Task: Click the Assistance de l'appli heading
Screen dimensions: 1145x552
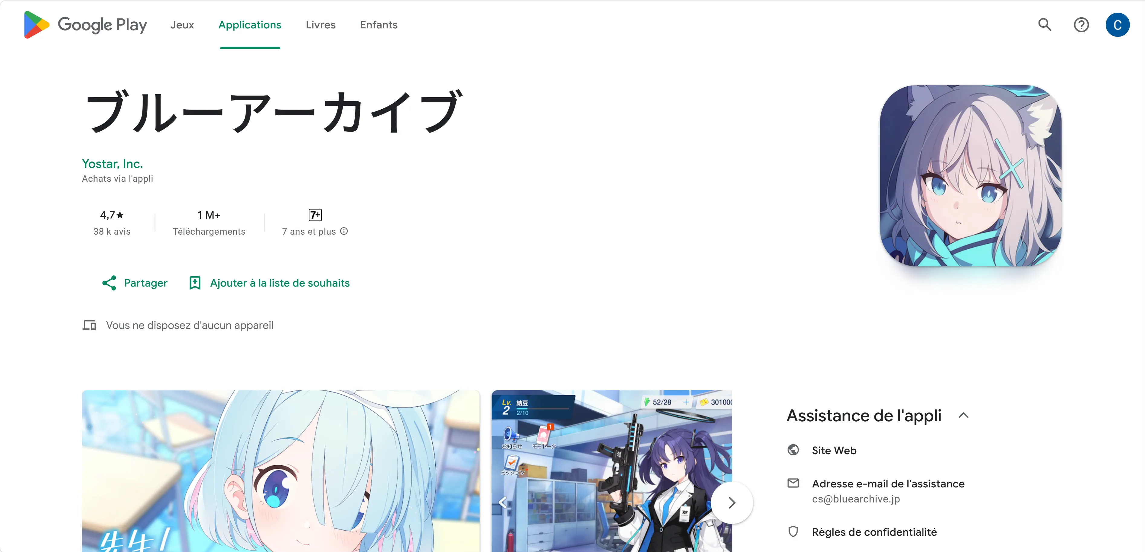Action: [864, 416]
